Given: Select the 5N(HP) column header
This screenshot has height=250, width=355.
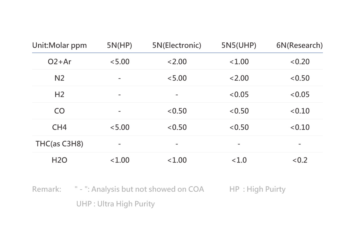Looking at the screenshot, I should (x=119, y=45).
